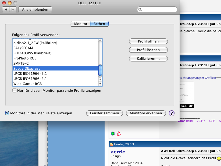The image size is (221, 166).
Task: Open the 26kb PNG attachment thumbnail in forum
Action: 187,94
